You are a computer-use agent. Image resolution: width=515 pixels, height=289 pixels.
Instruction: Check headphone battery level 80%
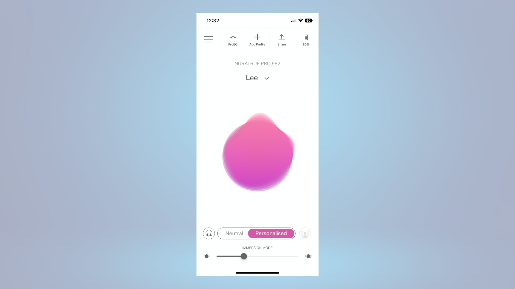click(306, 39)
